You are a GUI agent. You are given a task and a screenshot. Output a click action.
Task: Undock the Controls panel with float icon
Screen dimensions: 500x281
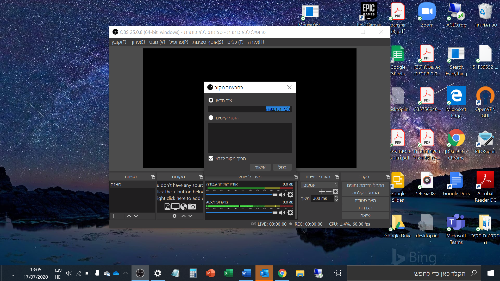click(x=388, y=177)
